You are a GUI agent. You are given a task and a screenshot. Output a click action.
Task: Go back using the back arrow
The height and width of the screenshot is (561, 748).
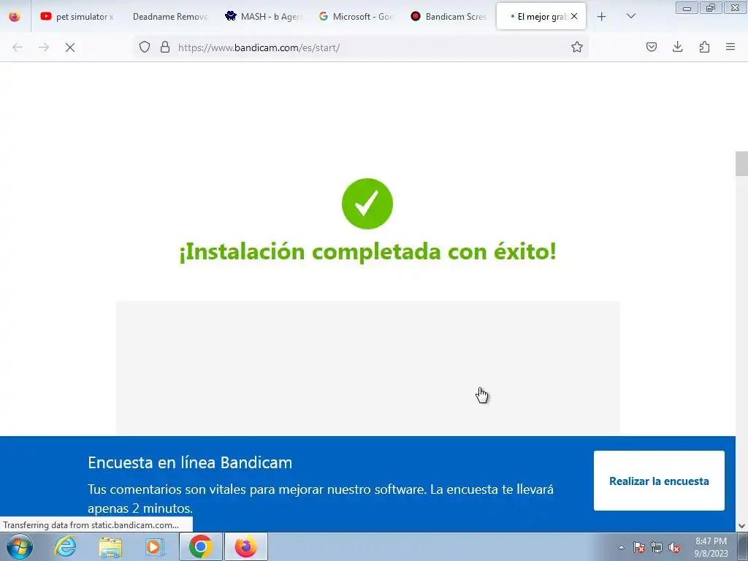point(18,47)
